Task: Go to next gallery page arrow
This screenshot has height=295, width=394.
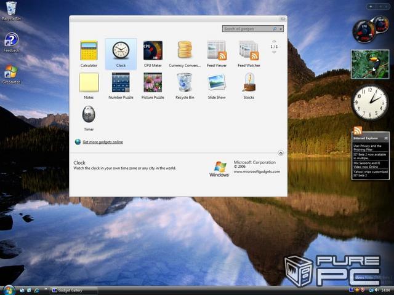Action: [x=274, y=52]
